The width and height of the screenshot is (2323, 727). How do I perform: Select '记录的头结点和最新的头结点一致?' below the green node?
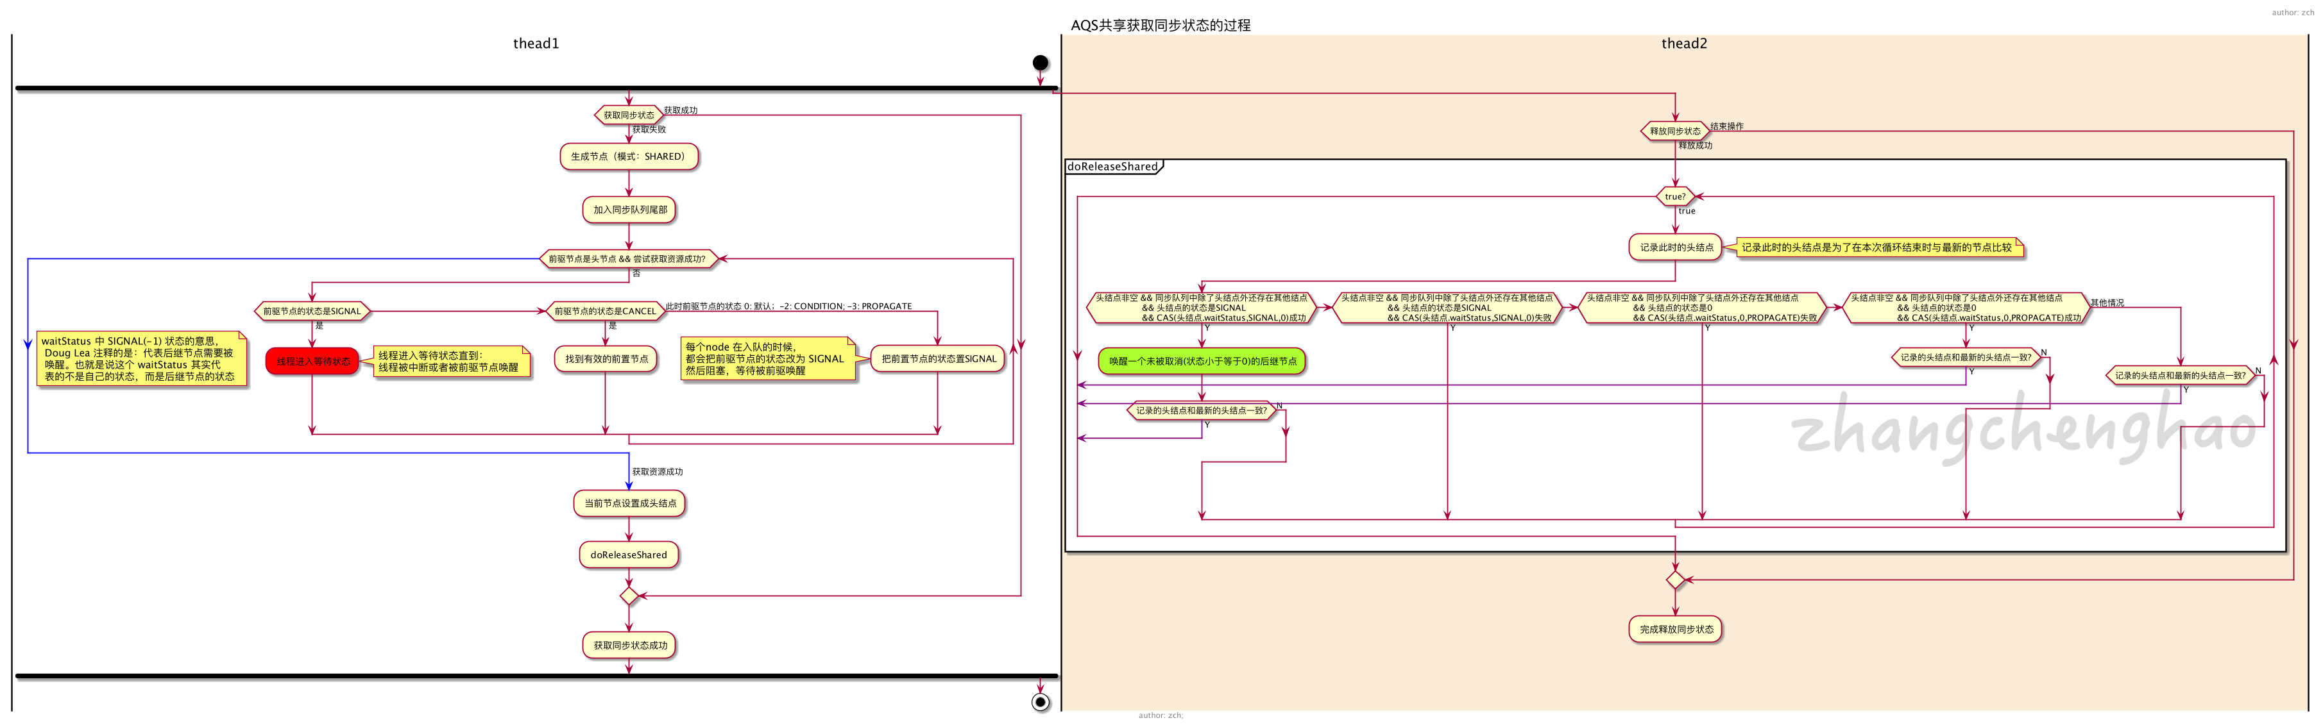[x=1201, y=411]
